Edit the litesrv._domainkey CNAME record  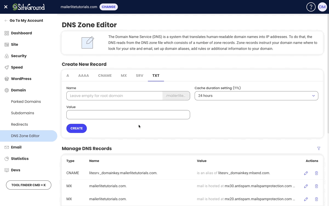coord(306,173)
